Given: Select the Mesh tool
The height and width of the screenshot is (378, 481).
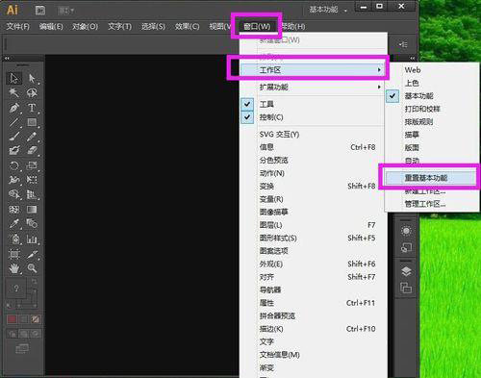Looking at the screenshot, I should (13, 210).
